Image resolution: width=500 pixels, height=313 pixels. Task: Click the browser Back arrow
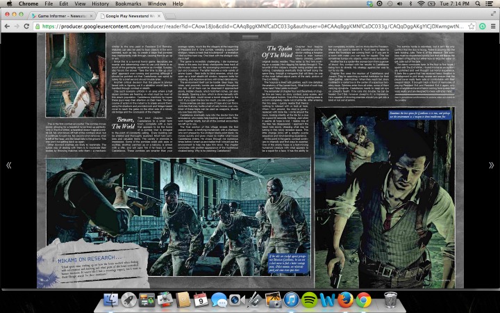pyautogui.click(x=7, y=26)
